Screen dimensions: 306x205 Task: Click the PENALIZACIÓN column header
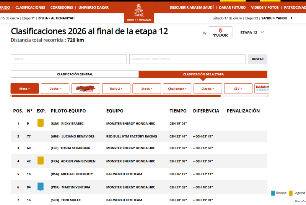point(243,111)
